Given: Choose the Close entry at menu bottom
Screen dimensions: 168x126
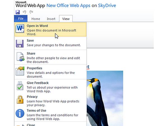Looking at the screenshot, I should click(50, 124).
